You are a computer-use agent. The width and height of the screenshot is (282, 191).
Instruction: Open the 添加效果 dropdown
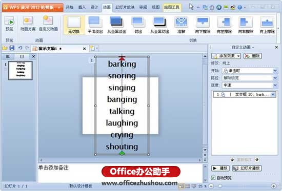point(226,56)
